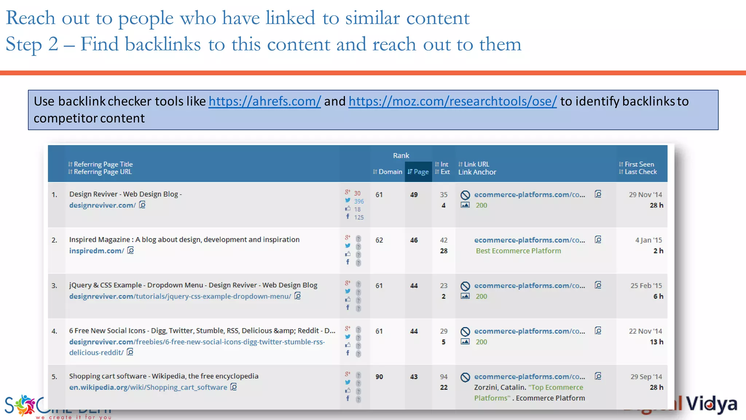The height and width of the screenshot is (420, 746).
Task: Sort by Ext links column
Action: tap(442, 172)
